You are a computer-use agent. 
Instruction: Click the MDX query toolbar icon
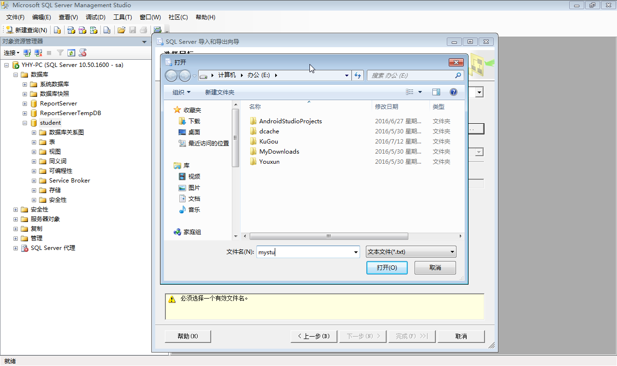[71, 30]
